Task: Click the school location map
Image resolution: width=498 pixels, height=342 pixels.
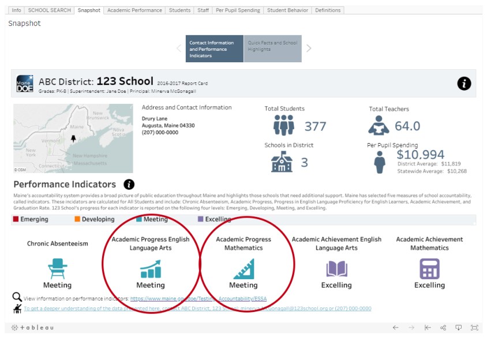Action: [x=73, y=138]
